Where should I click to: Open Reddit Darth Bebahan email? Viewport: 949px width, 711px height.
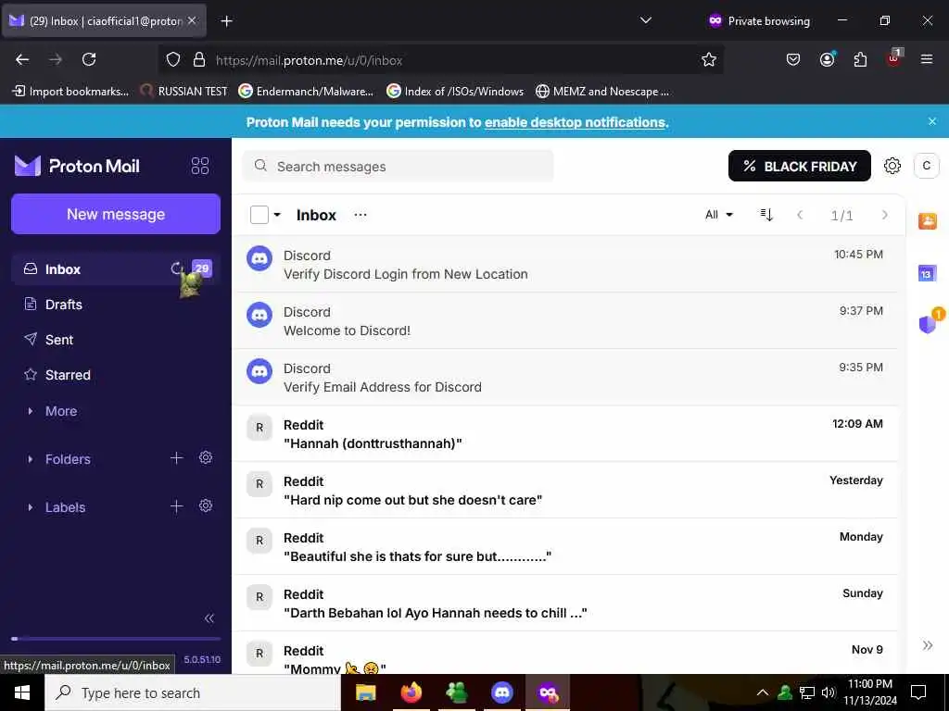pos(565,603)
